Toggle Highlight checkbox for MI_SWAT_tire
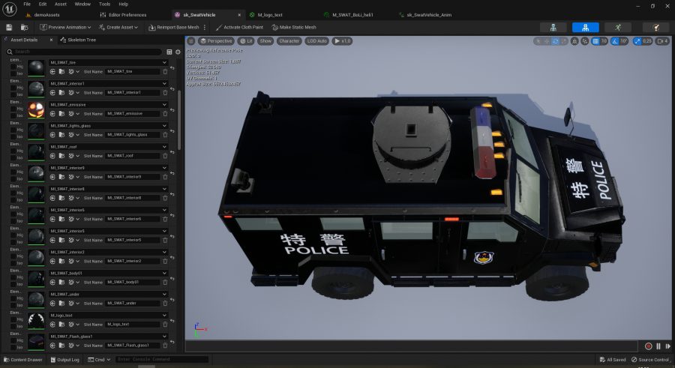 tap(13, 67)
